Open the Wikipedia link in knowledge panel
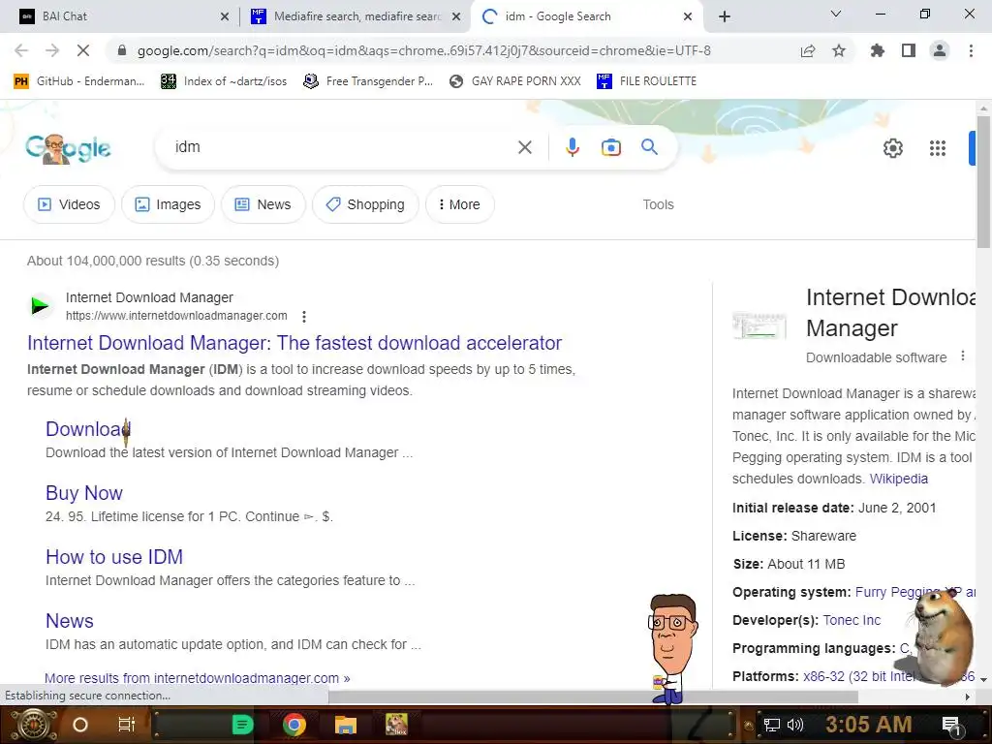 tap(898, 479)
